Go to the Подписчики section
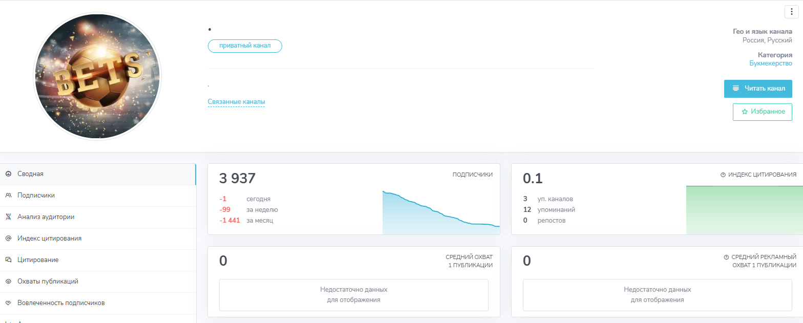Image resolution: width=803 pixels, height=323 pixels. (36, 196)
